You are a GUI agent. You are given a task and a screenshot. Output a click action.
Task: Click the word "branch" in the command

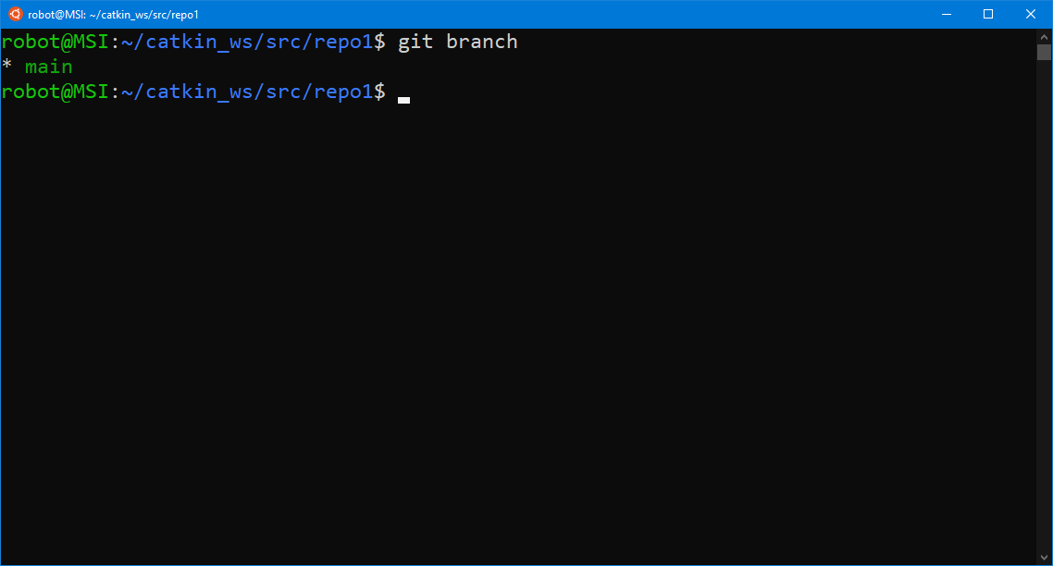481,42
